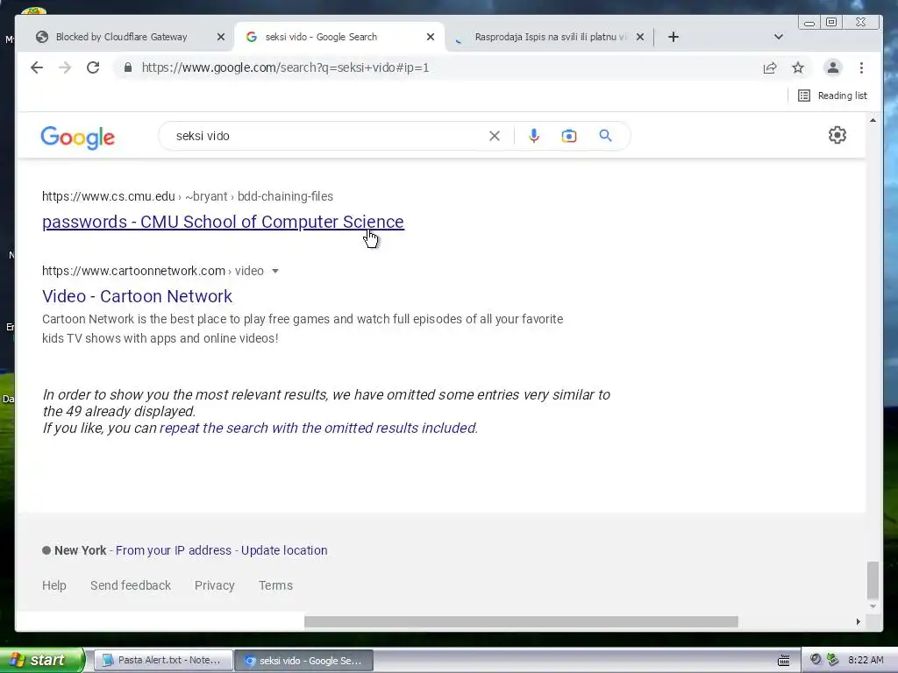
Task: View site info via the lock icon
Action: pyautogui.click(x=128, y=67)
